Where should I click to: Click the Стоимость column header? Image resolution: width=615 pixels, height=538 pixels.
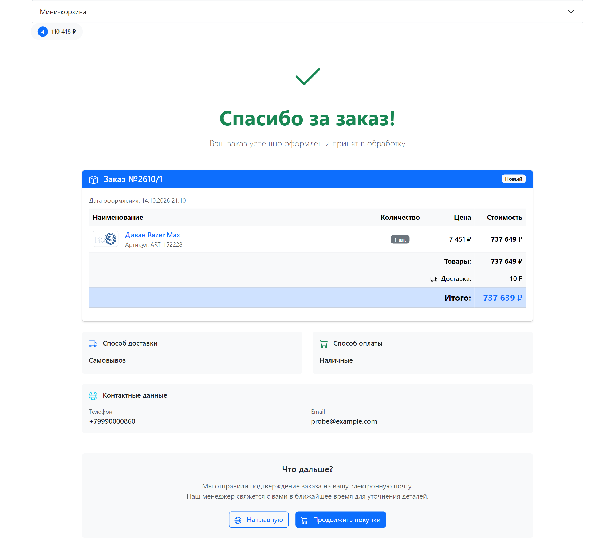(504, 217)
